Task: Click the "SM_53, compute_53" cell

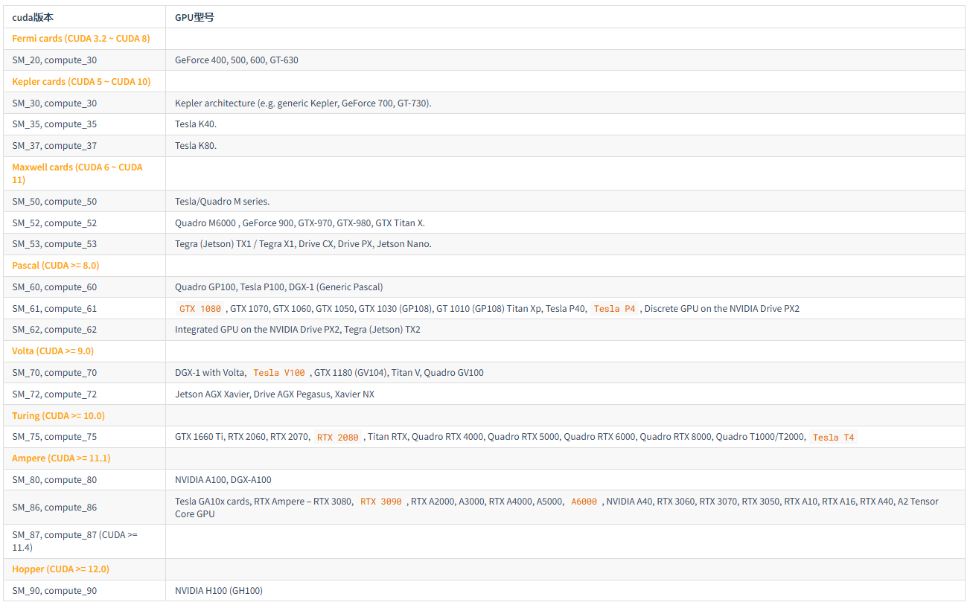Action: click(x=84, y=244)
